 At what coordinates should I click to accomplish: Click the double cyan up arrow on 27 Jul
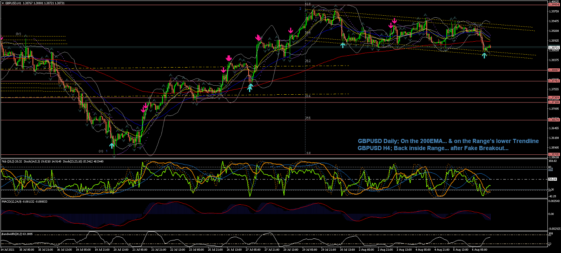[x=250, y=87]
